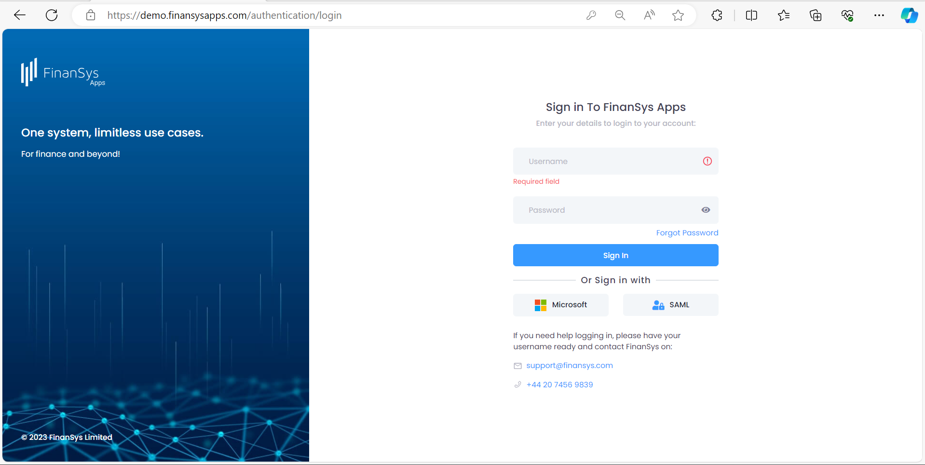
Task: Click the FinanSys Apps logo
Action: 63,72
